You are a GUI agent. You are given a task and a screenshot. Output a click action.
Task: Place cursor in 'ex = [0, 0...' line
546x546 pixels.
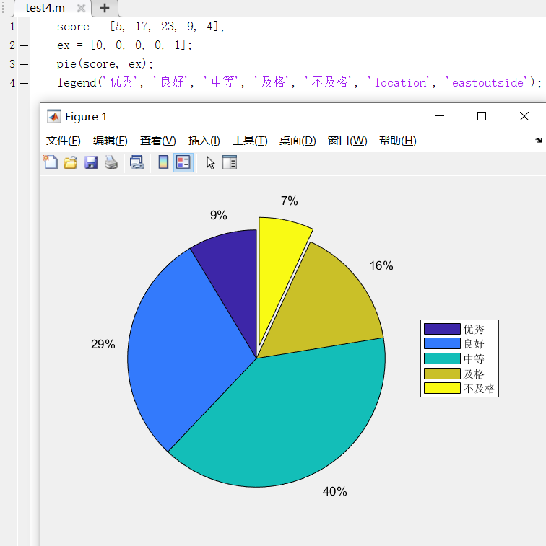coord(124,45)
